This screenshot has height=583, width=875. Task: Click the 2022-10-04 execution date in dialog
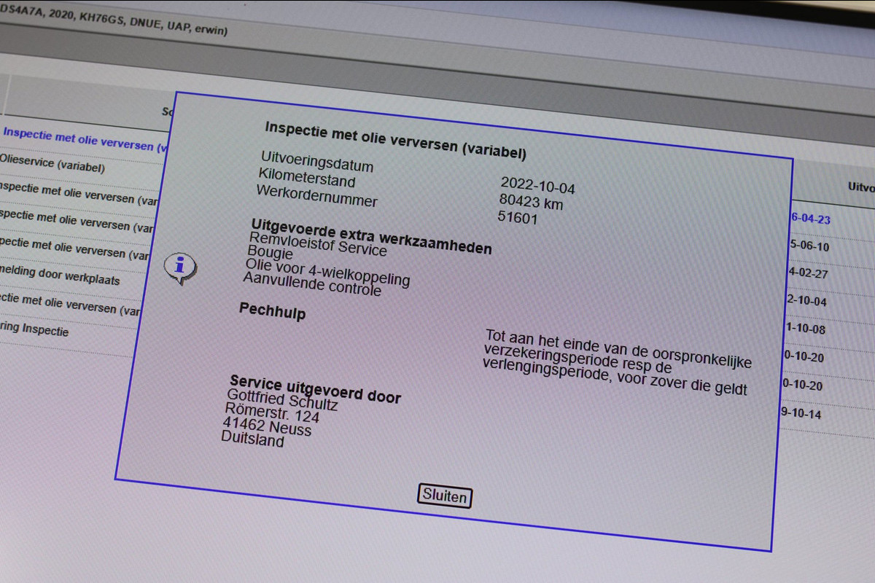tap(537, 185)
